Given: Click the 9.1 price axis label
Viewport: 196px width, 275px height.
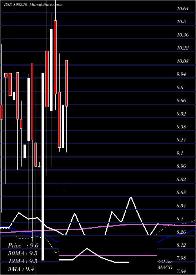Looking at the screenshot, I should (x=180, y=153).
